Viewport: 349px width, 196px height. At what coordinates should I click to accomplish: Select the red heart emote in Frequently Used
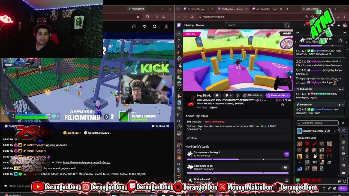pos(307,144)
